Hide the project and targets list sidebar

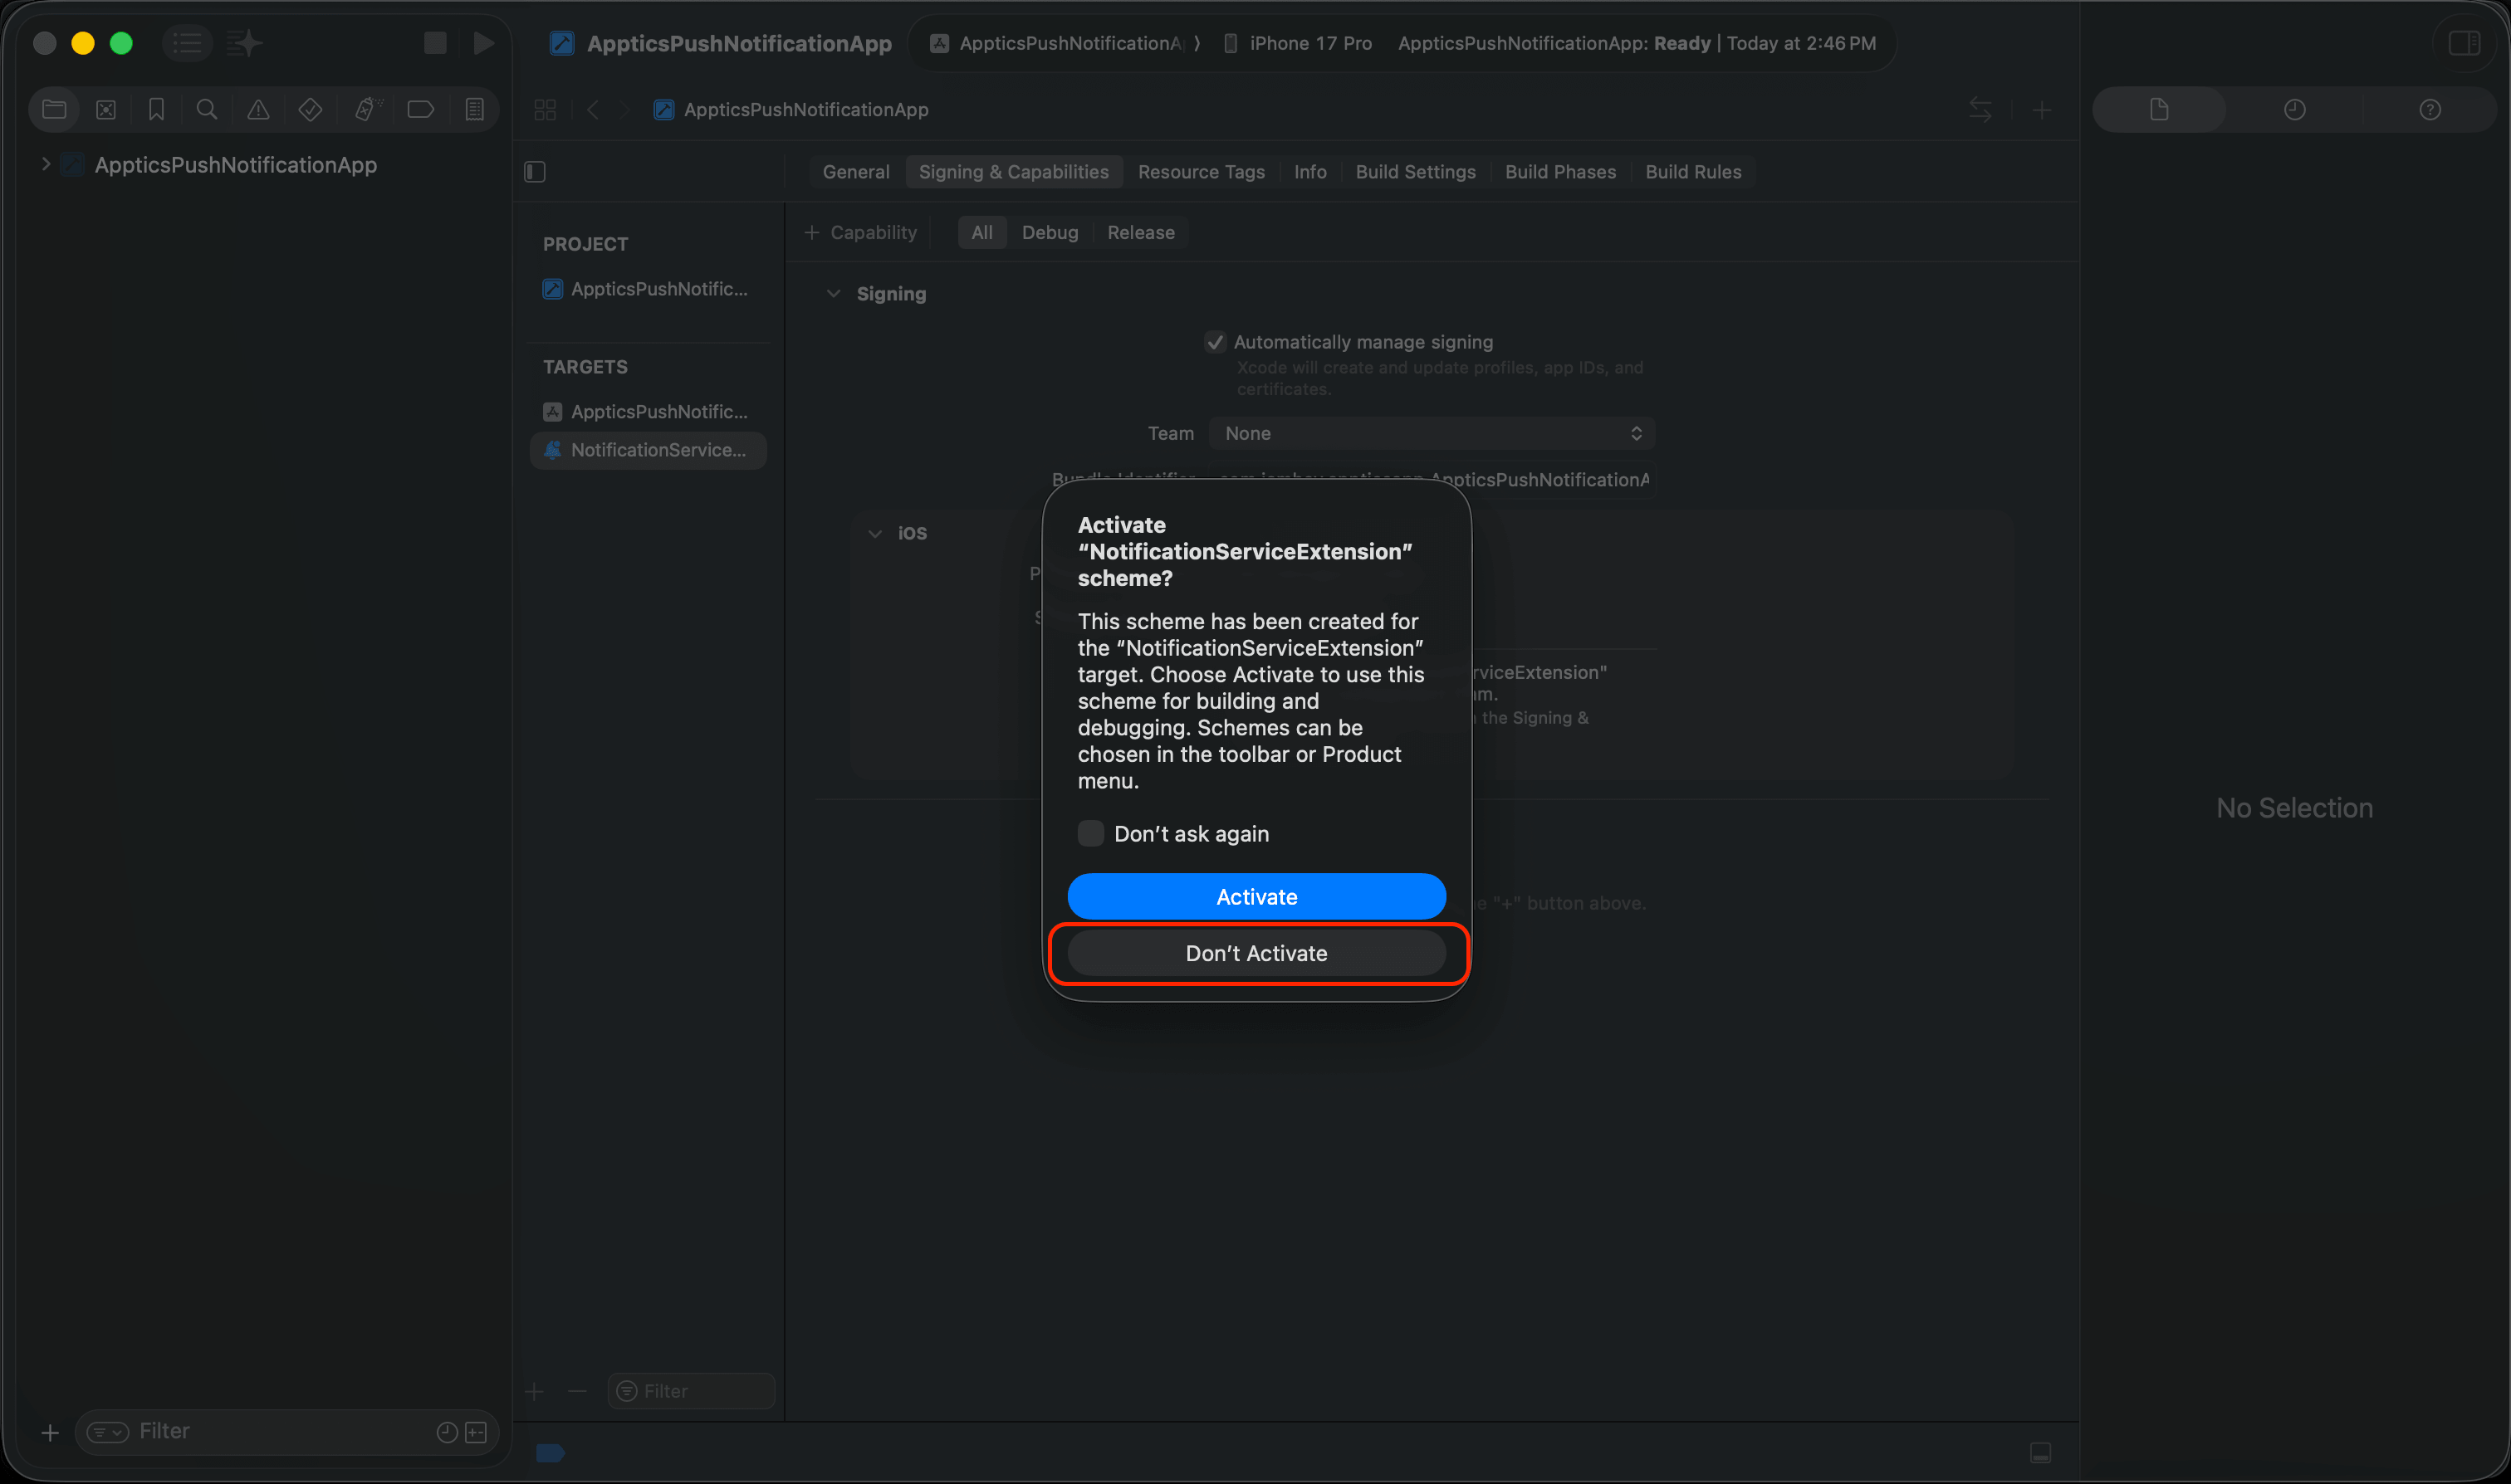[536, 172]
